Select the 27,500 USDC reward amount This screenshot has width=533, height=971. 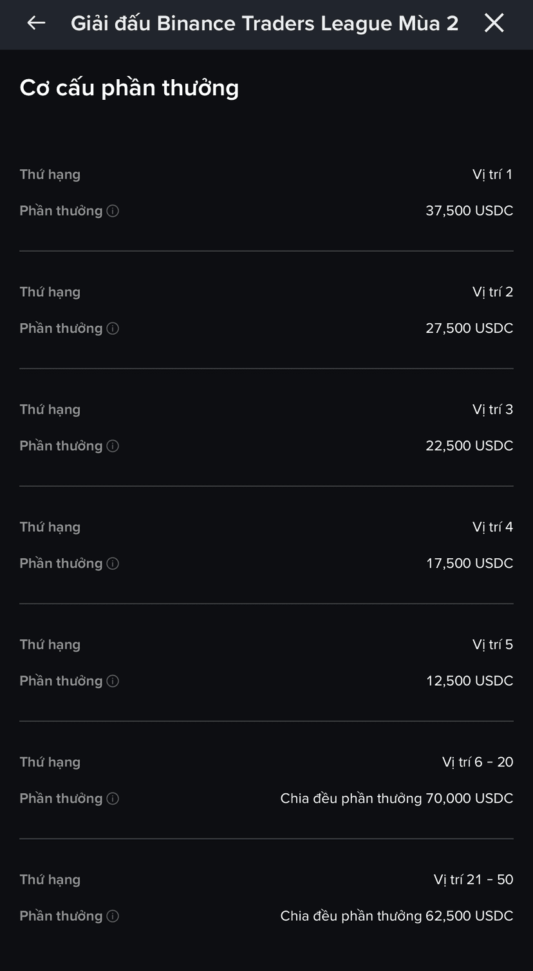(469, 328)
